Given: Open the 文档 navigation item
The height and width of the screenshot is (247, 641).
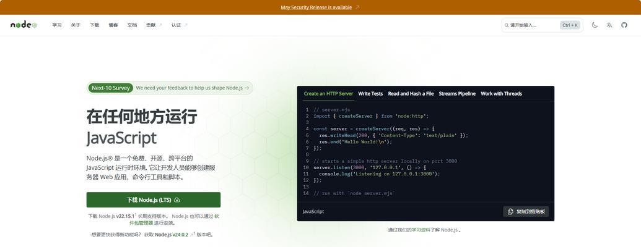Looking at the screenshot, I should [132, 25].
